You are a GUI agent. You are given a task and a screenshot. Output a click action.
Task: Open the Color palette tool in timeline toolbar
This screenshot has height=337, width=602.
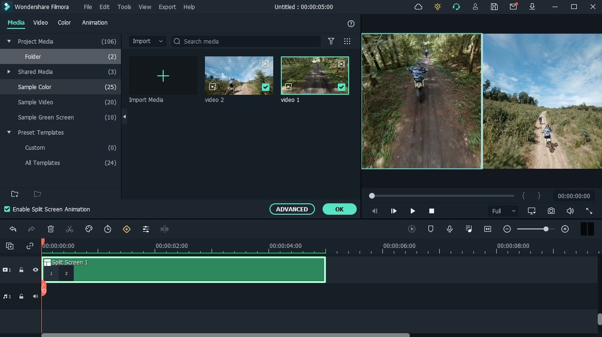pos(89,229)
